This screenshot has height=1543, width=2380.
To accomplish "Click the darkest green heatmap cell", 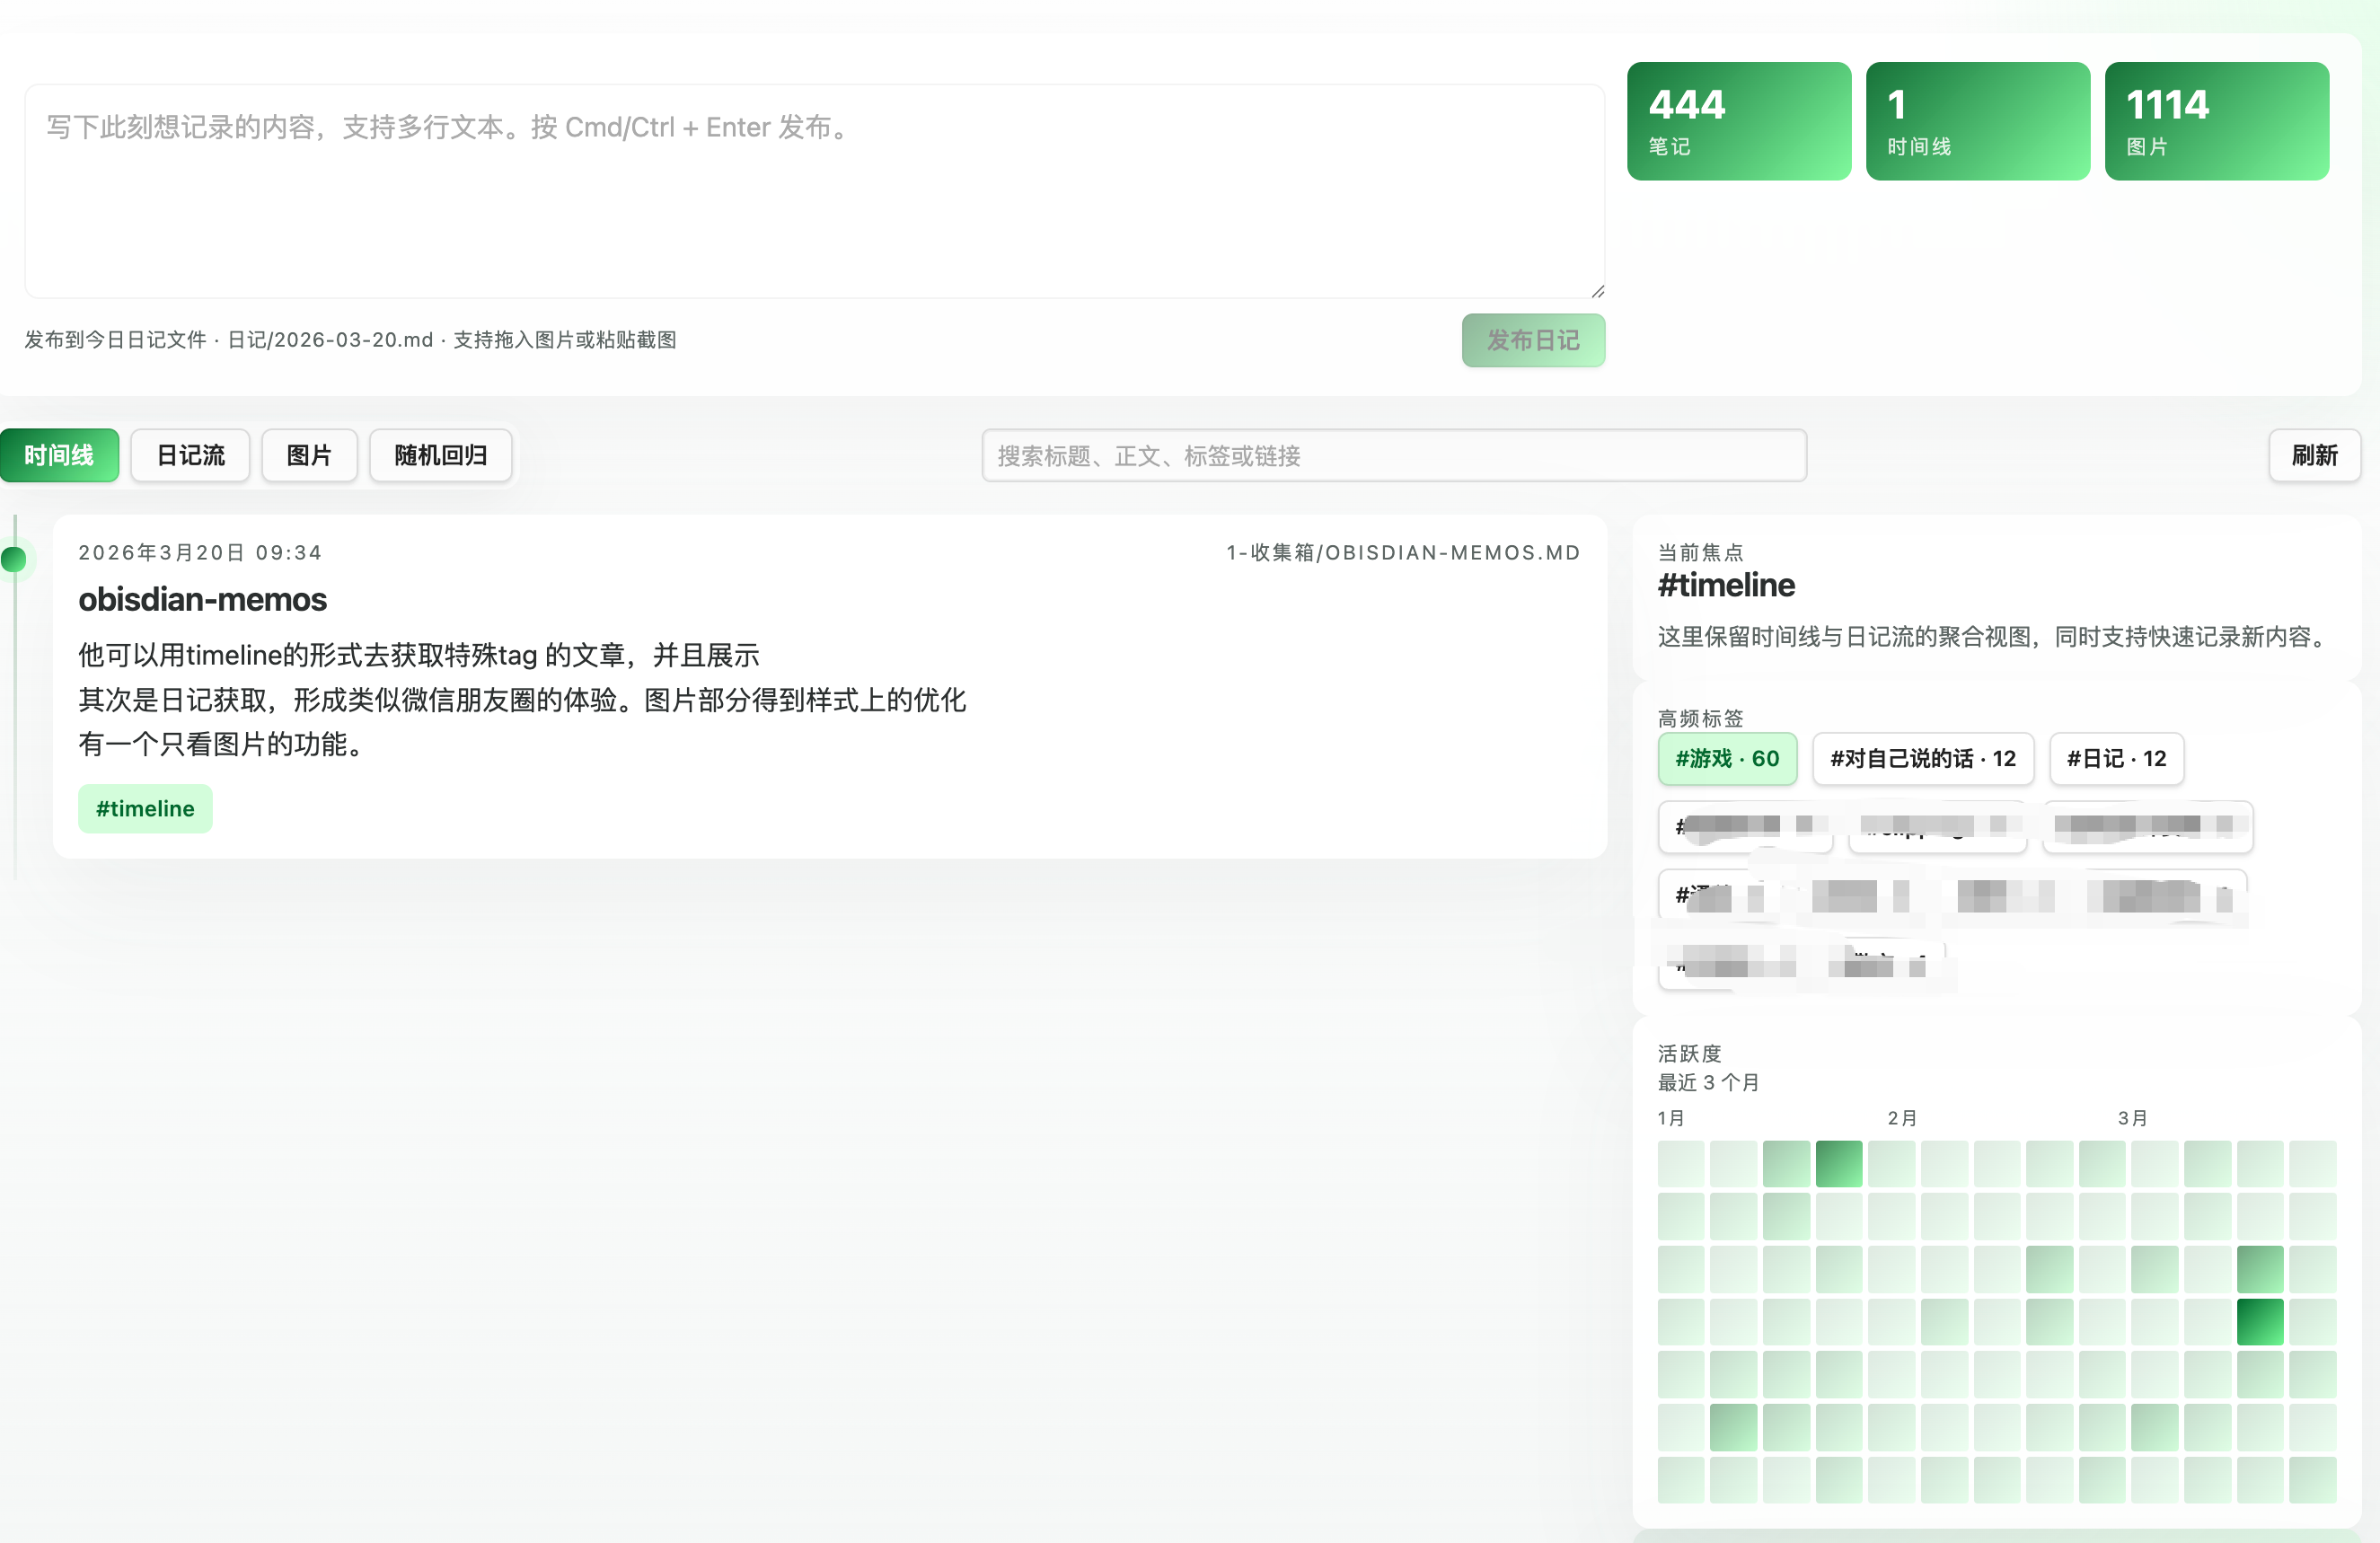I will click(x=2259, y=1320).
